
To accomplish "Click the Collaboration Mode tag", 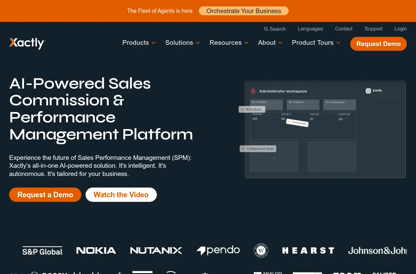I will [258, 149].
